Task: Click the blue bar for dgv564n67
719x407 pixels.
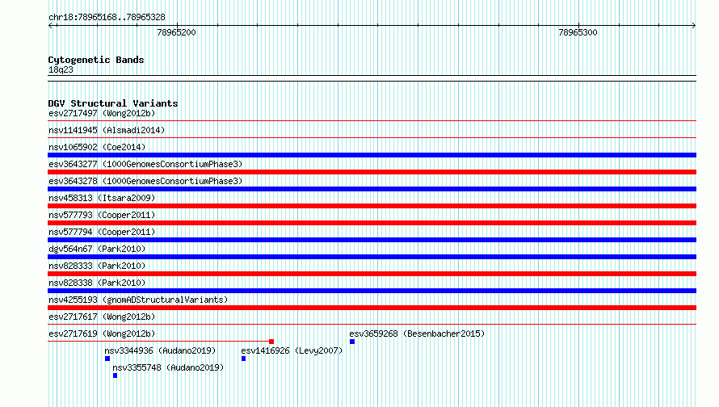Action: coord(372,257)
